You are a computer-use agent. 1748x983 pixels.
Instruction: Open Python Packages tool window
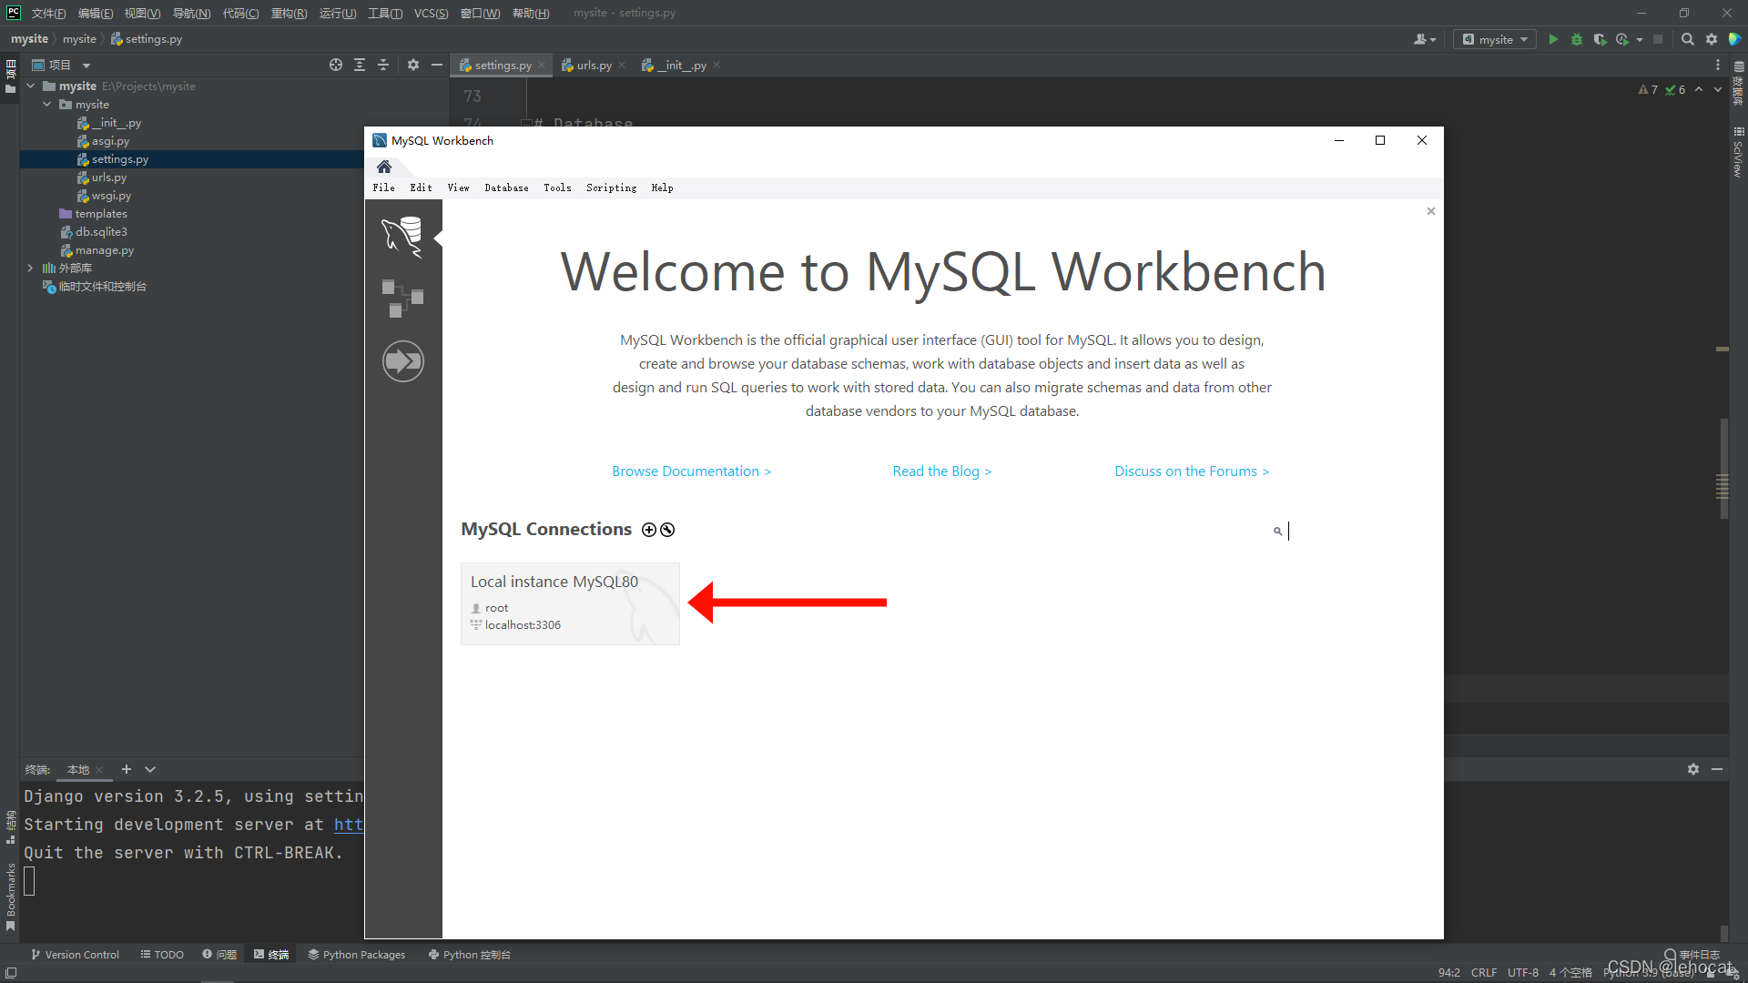(356, 955)
